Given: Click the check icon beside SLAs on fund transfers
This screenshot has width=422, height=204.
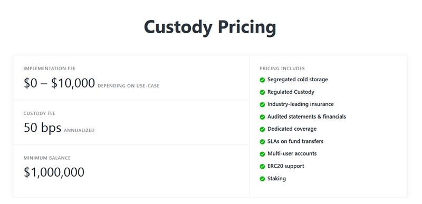Looking at the screenshot, I should tap(262, 142).
